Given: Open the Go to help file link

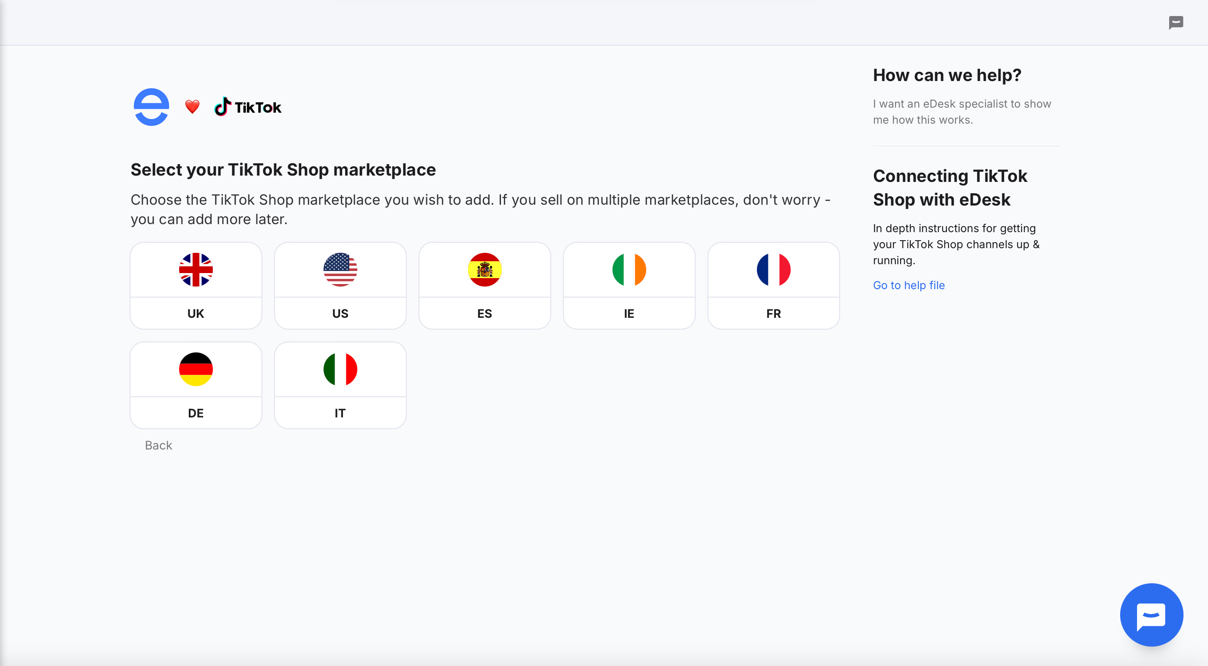Looking at the screenshot, I should coord(909,285).
